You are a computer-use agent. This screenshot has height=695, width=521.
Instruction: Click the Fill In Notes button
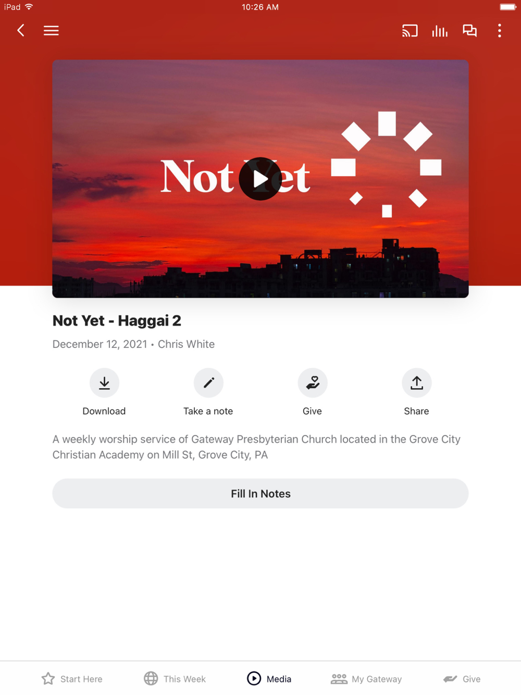pyautogui.click(x=260, y=493)
